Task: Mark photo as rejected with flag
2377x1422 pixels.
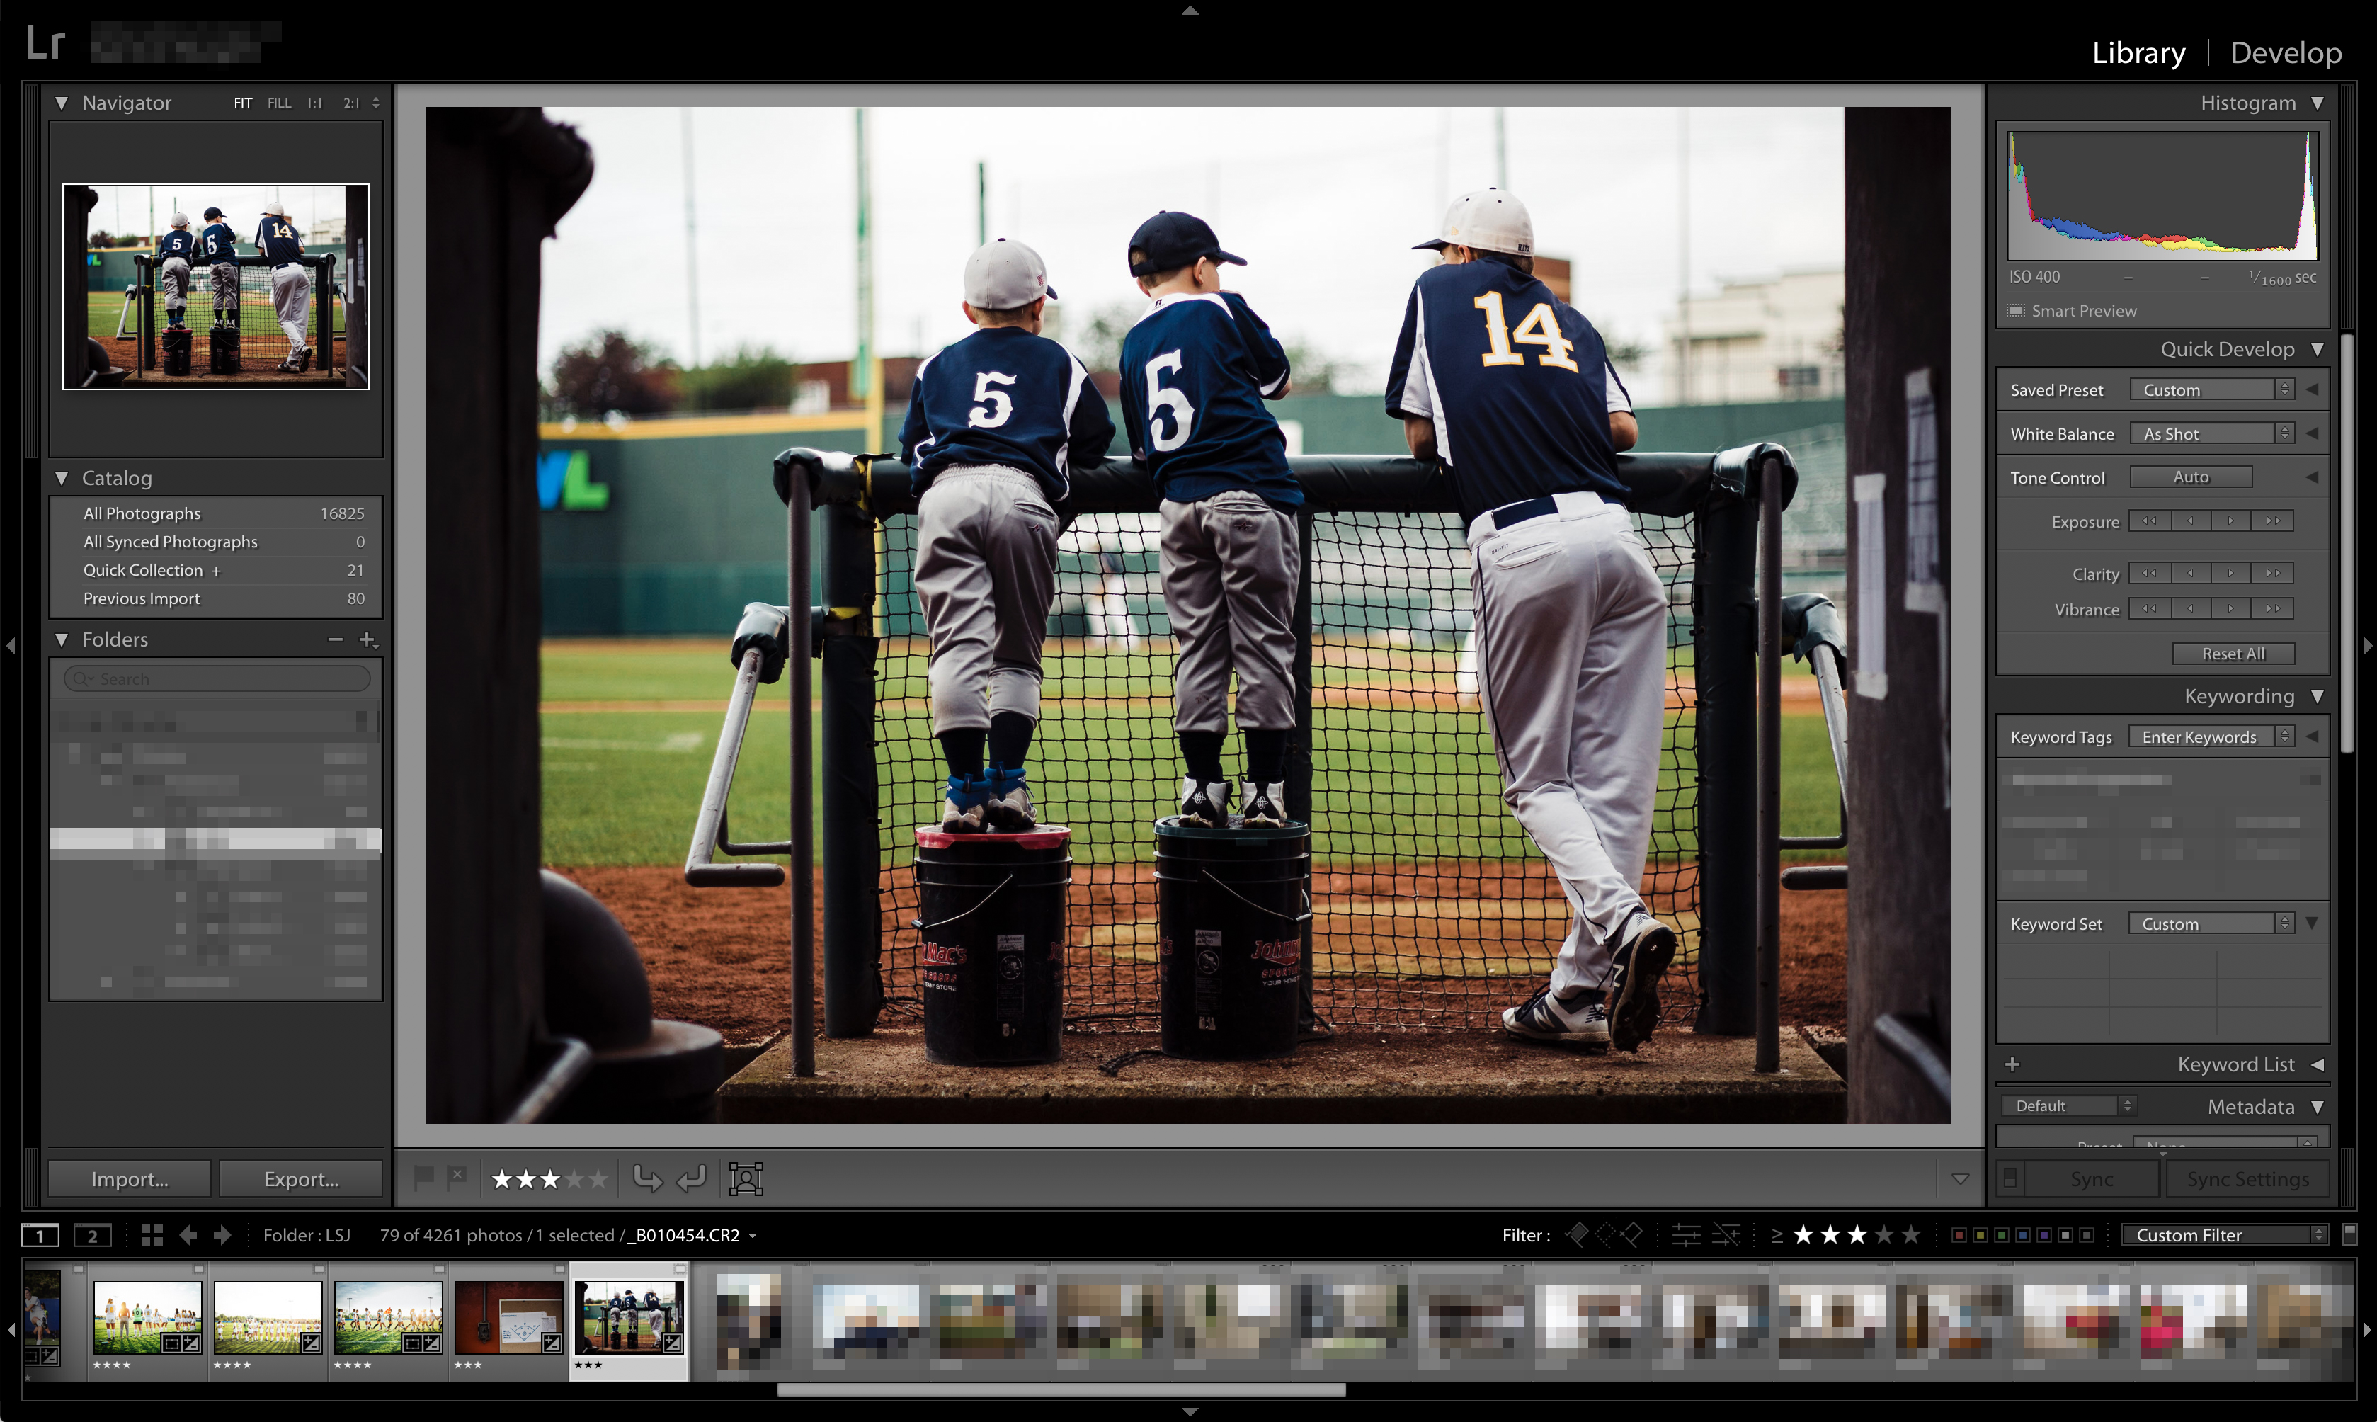Action: (457, 1178)
